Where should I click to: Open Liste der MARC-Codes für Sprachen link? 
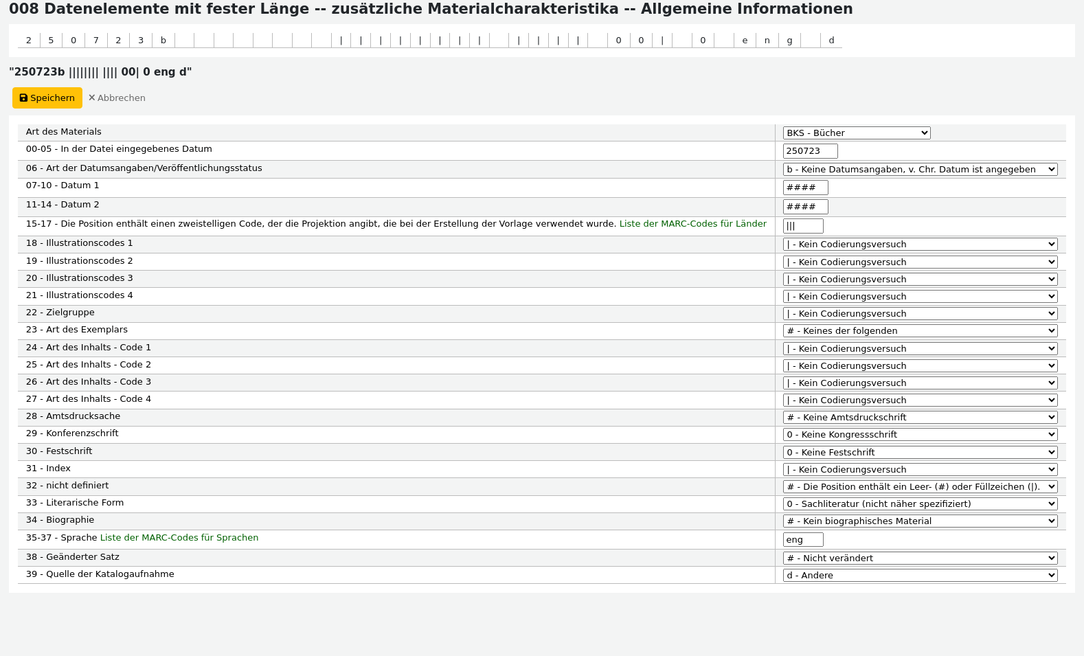pyautogui.click(x=179, y=538)
